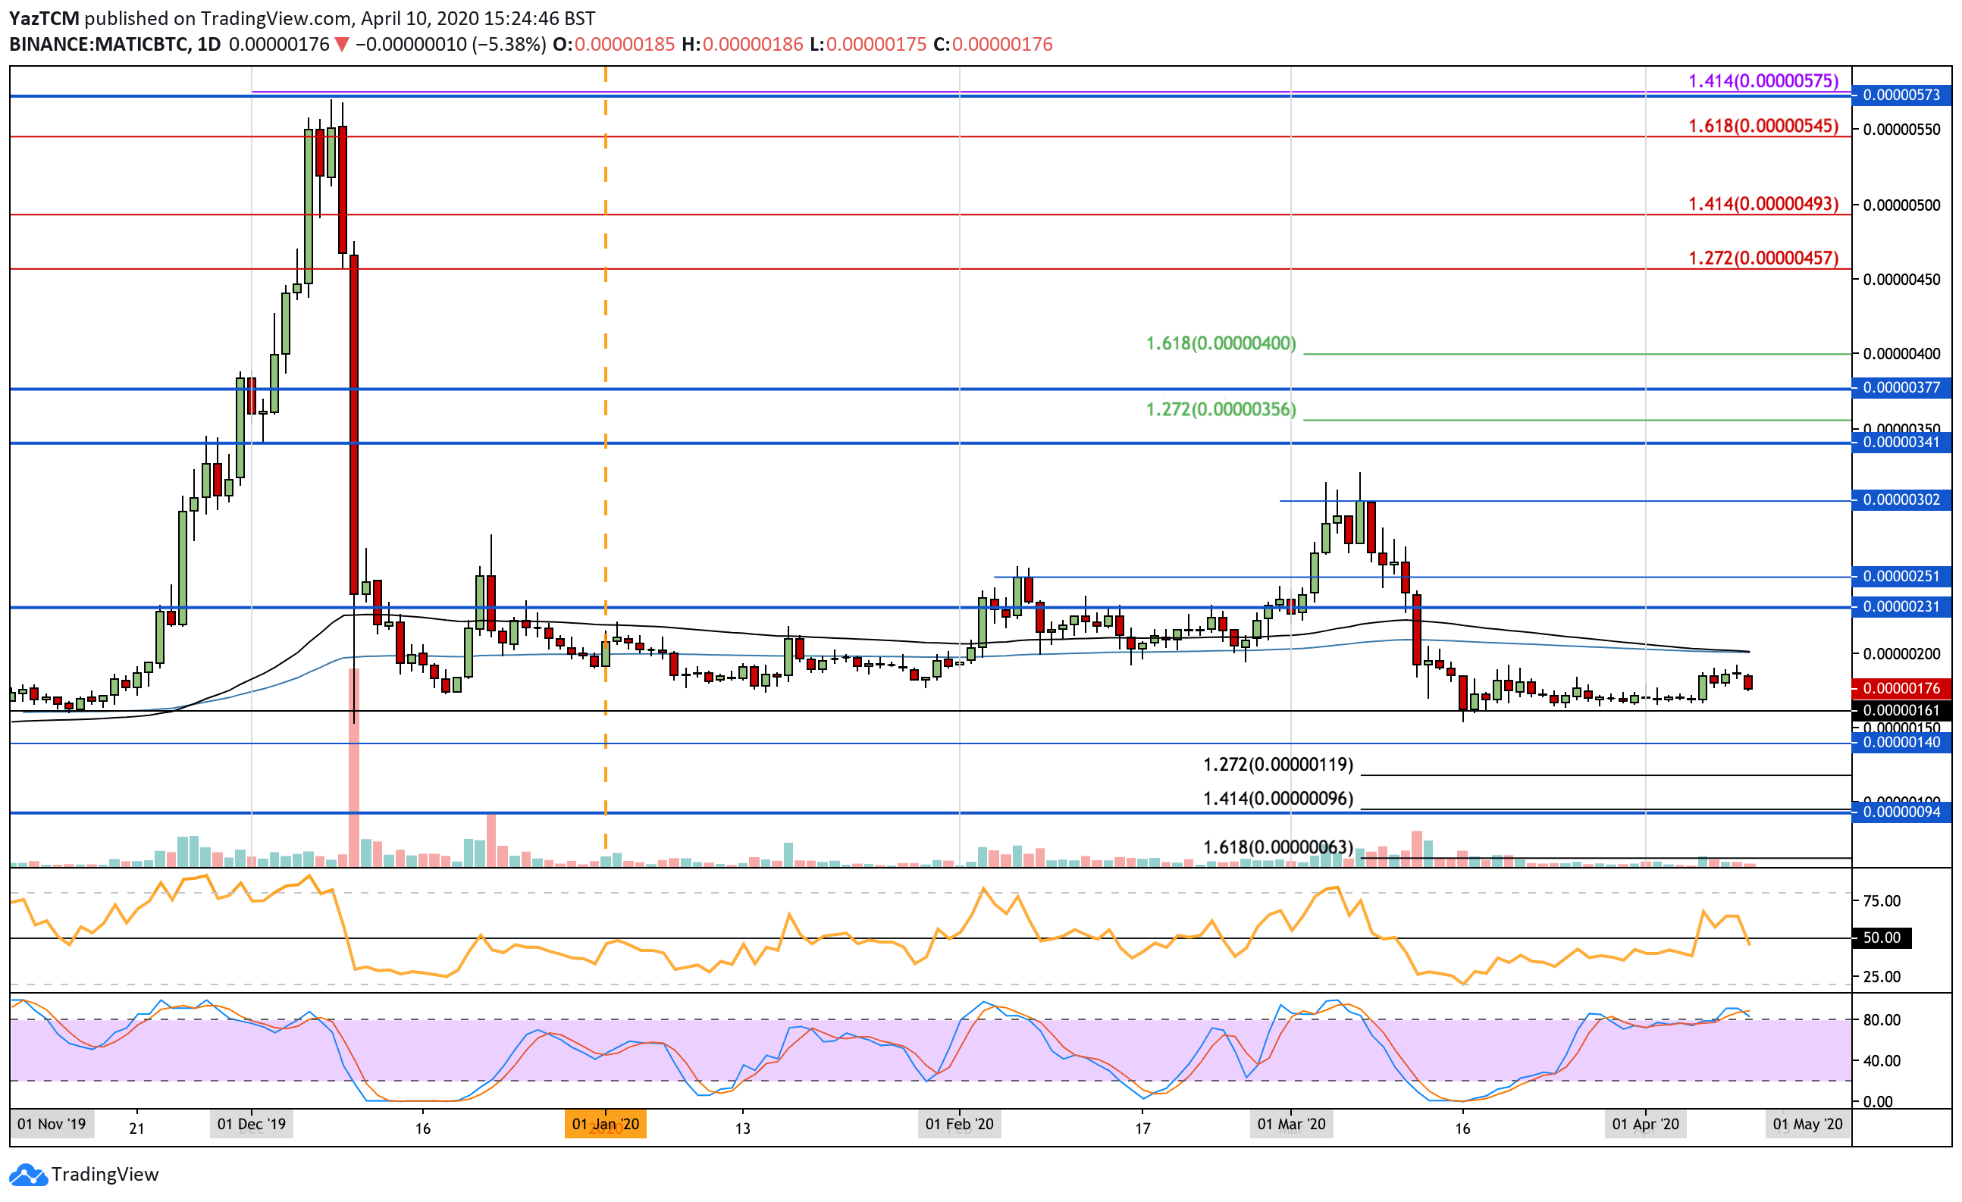Click the 0.00000302 price axis label
The height and width of the screenshot is (1202, 1962).
coord(1901,500)
